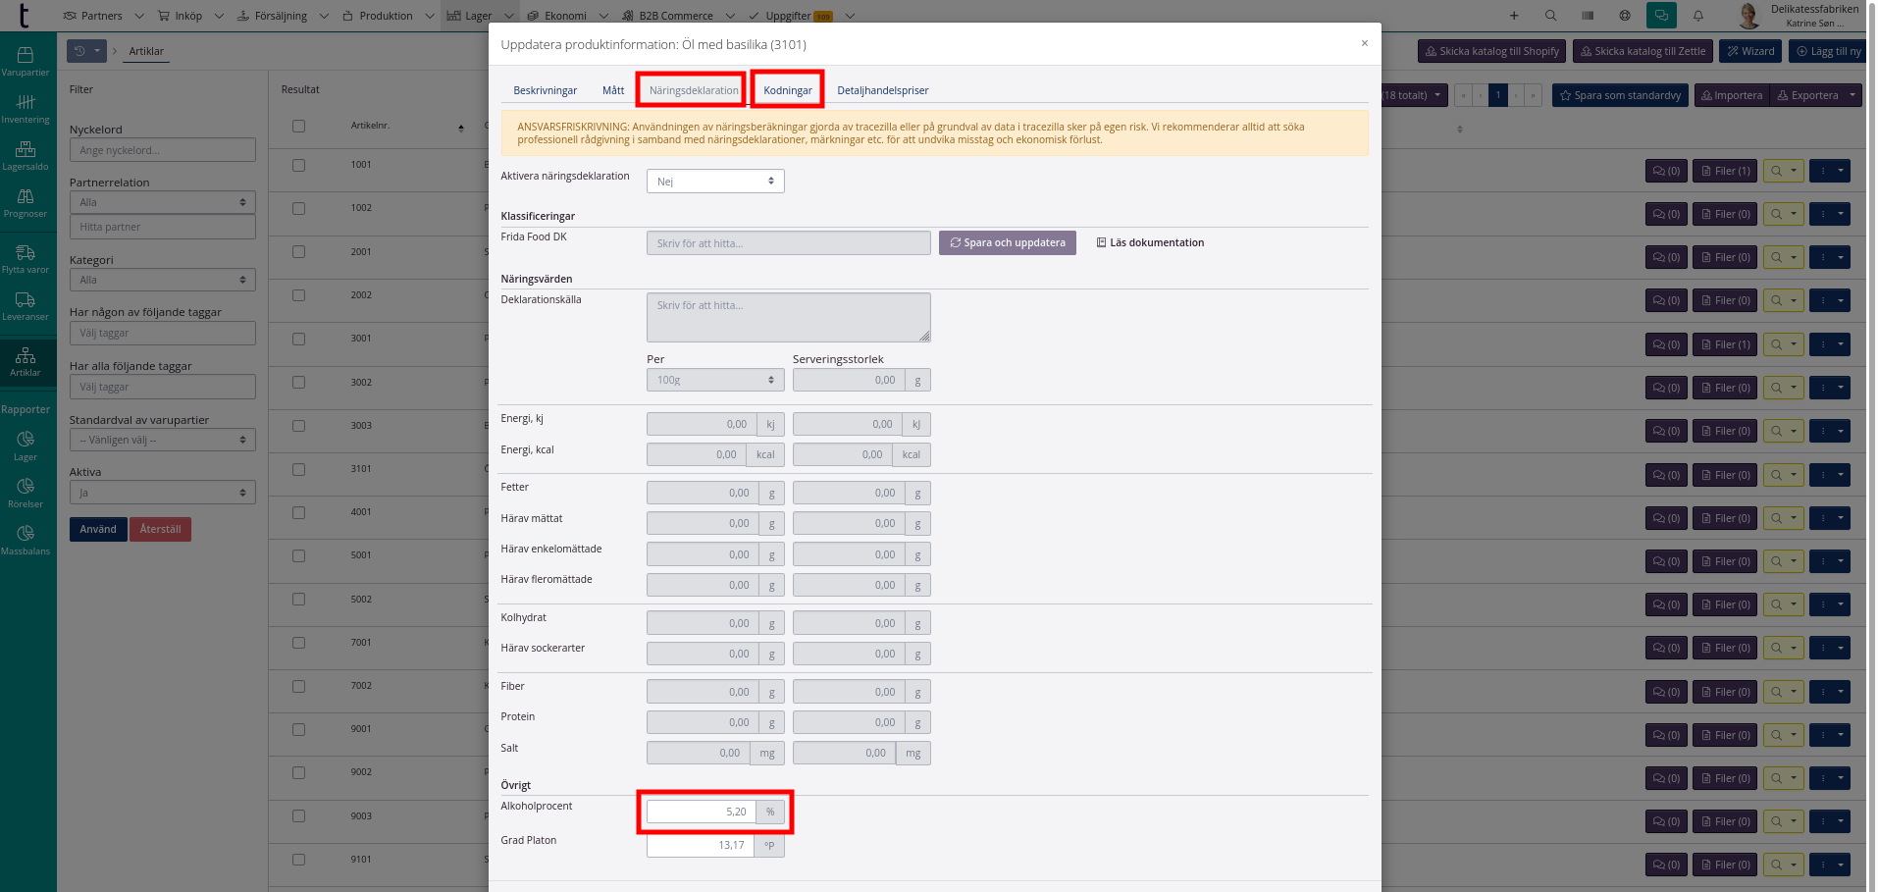Screen dimensions: 1878x892
Task: Switch to the Kodningar tab
Action: (x=788, y=90)
